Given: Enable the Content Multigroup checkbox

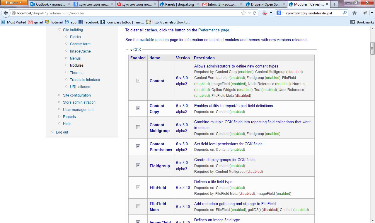Looking at the screenshot, I should [x=138, y=127].
